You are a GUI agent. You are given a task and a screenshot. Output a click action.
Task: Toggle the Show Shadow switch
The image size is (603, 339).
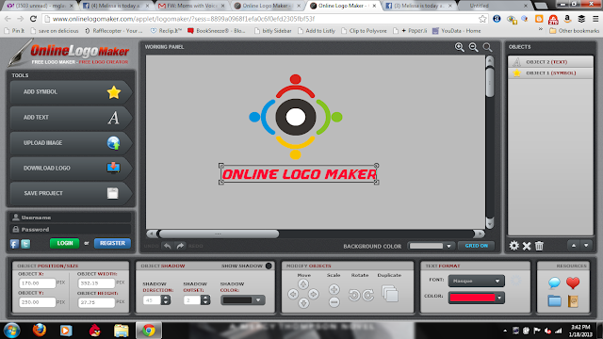(x=269, y=266)
